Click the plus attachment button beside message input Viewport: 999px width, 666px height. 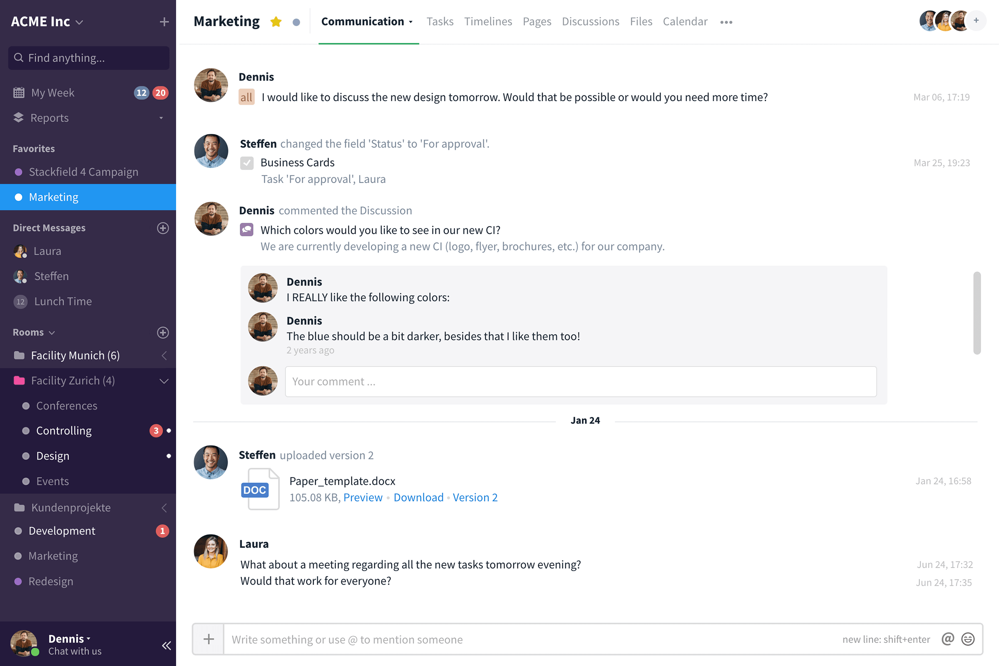tap(209, 639)
